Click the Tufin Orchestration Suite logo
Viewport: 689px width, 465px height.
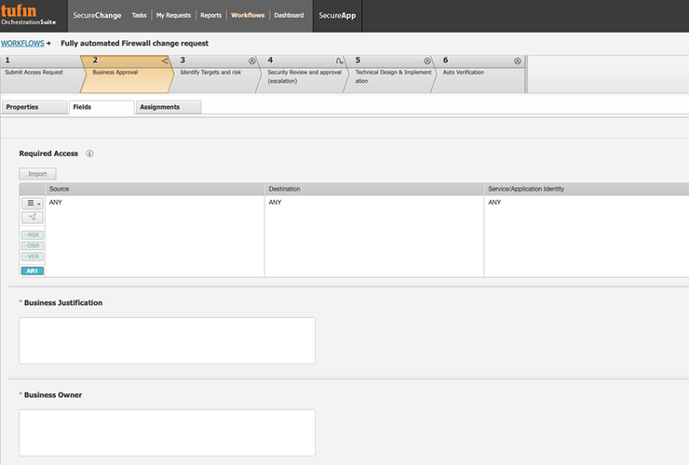(29, 15)
